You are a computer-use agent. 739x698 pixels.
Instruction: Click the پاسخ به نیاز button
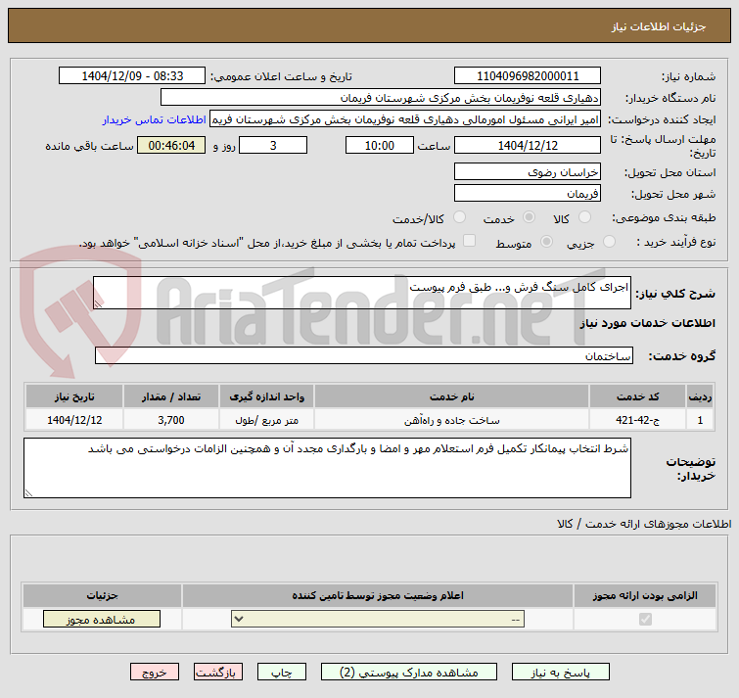click(x=561, y=673)
